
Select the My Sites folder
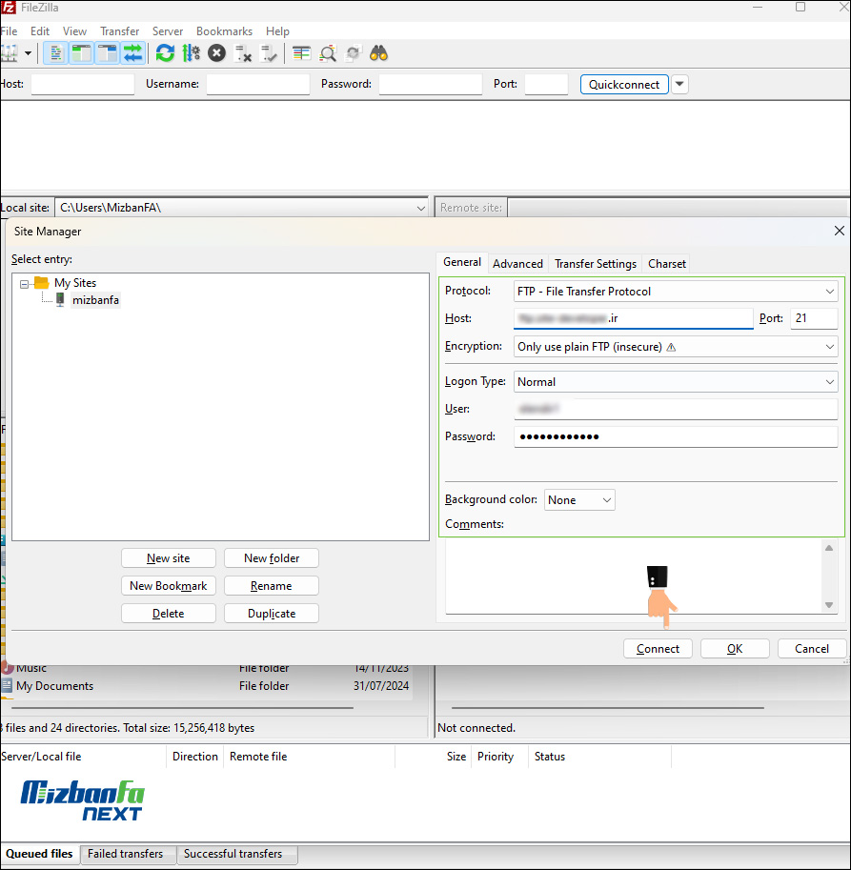point(75,283)
